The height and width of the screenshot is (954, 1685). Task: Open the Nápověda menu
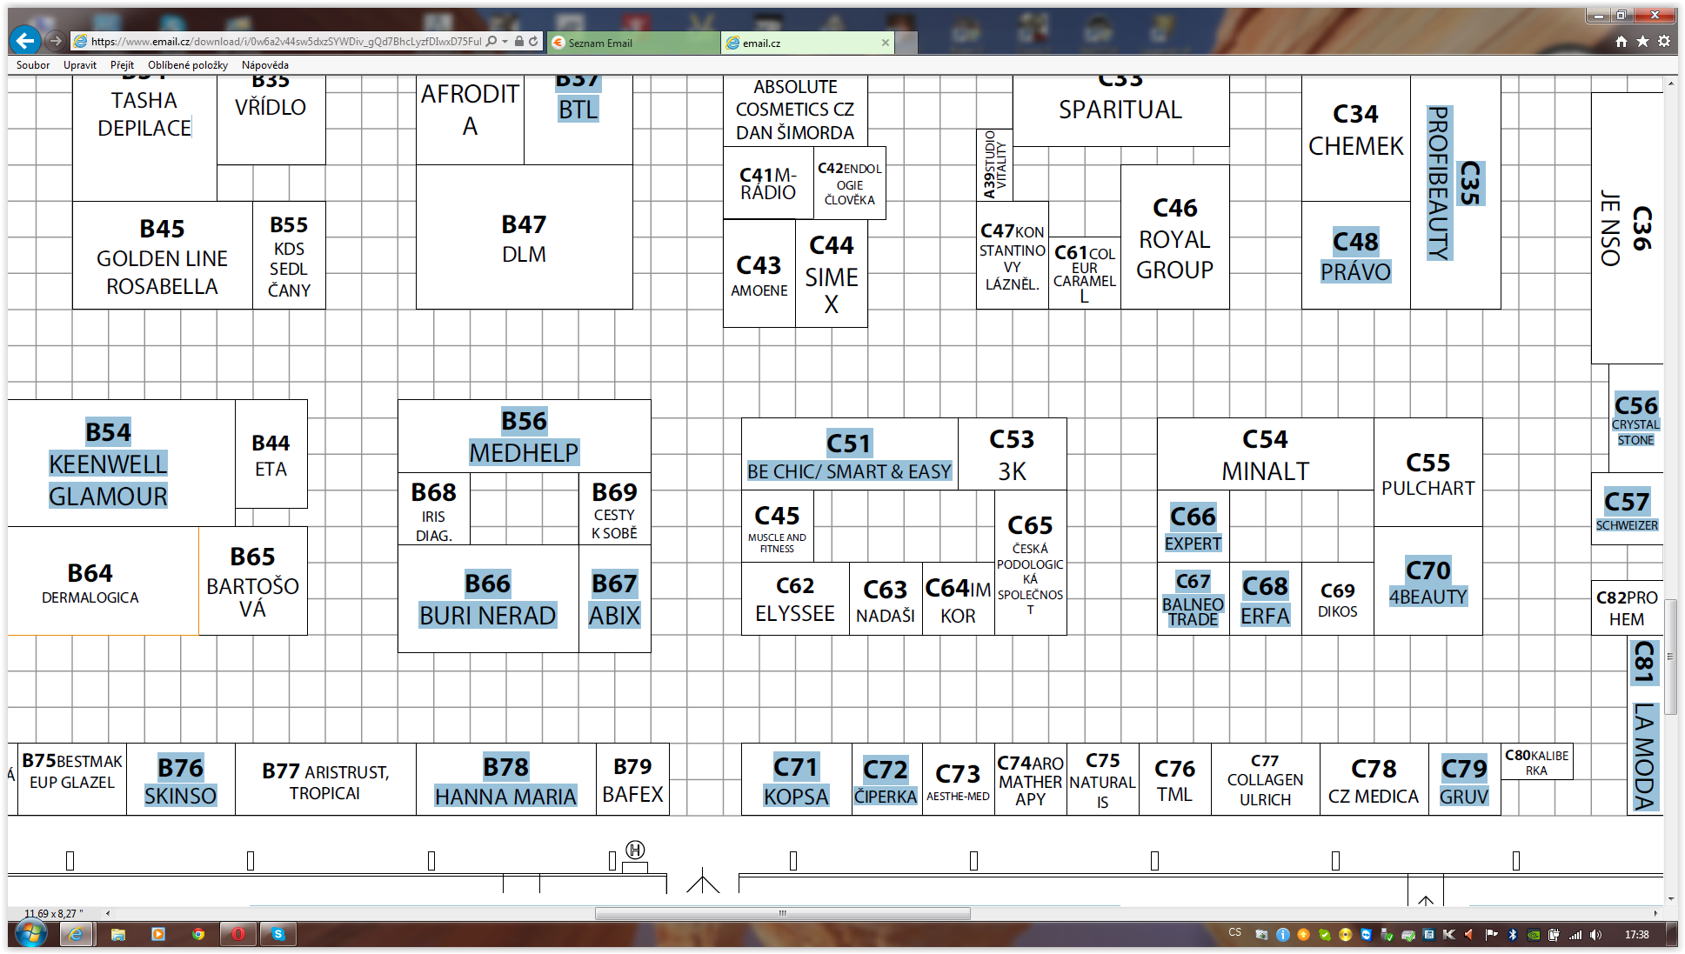coord(265,65)
